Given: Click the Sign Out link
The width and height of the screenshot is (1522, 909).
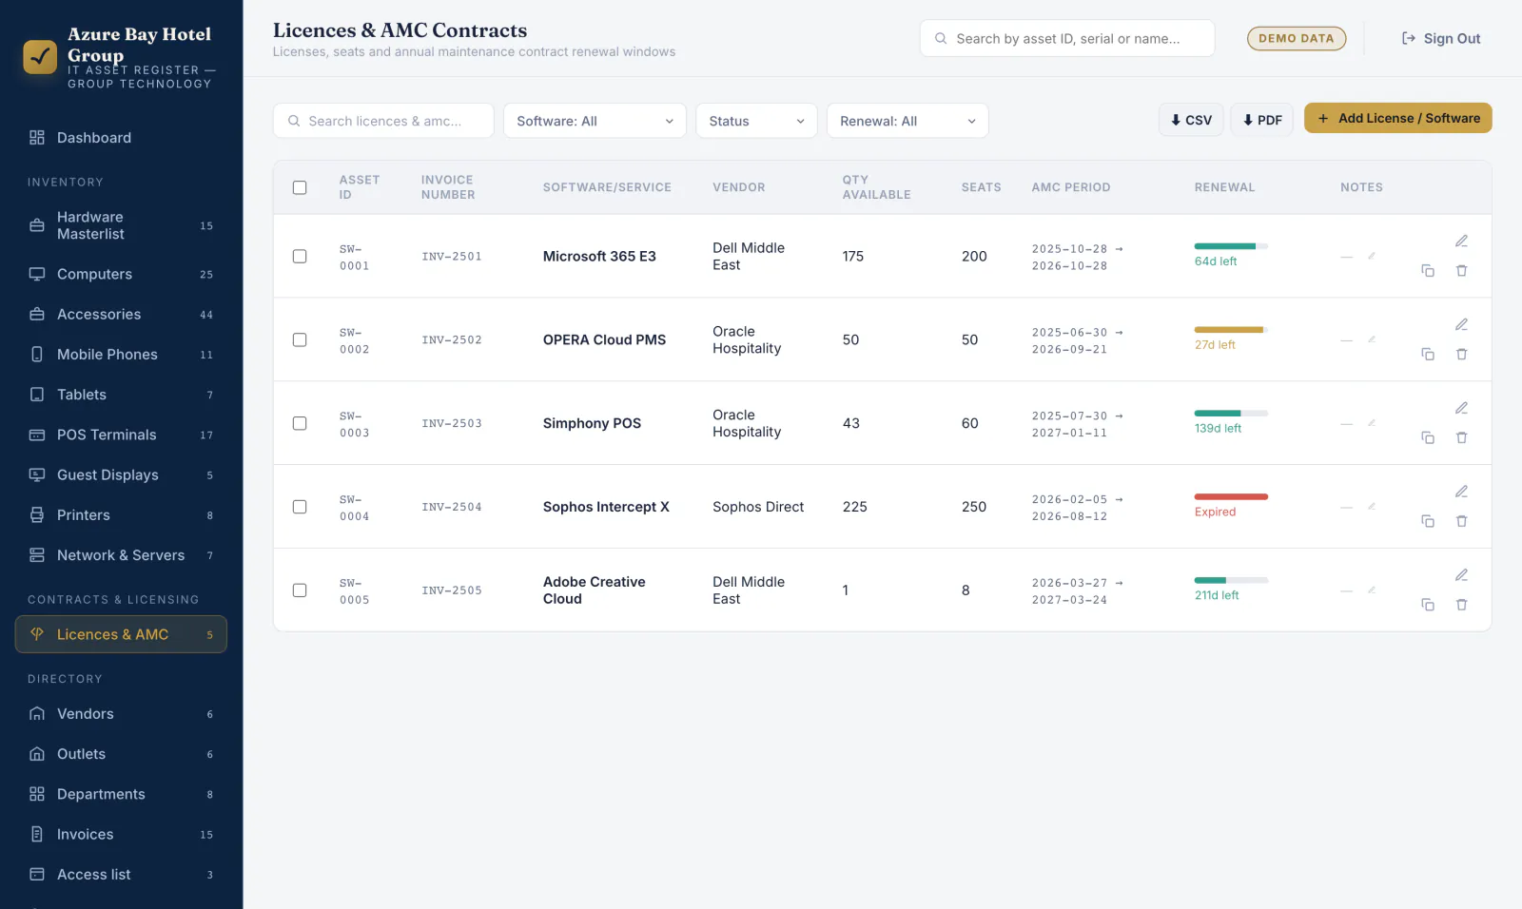Looking at the screenshot, I should [x=1440, y=39].
